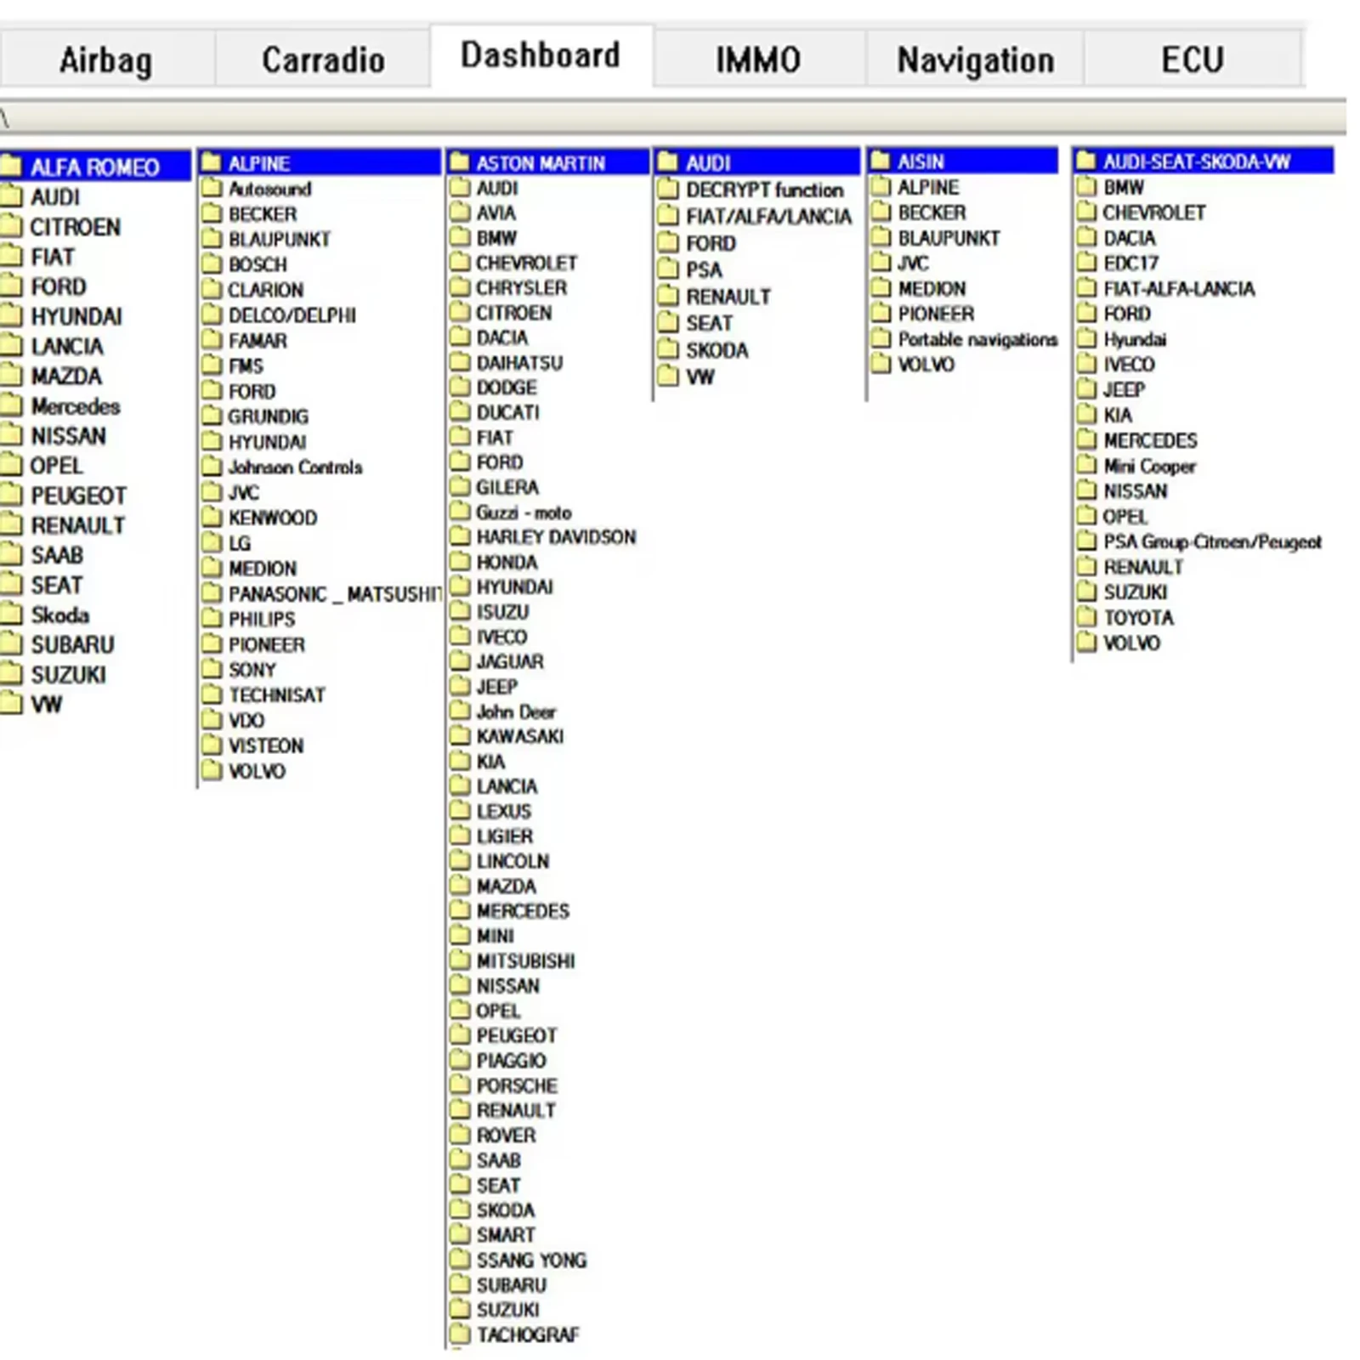The width and height of the screenshot is (1360, 1360).
Task: Click the KENWOOD folder icon
Action: click(212, 518)
